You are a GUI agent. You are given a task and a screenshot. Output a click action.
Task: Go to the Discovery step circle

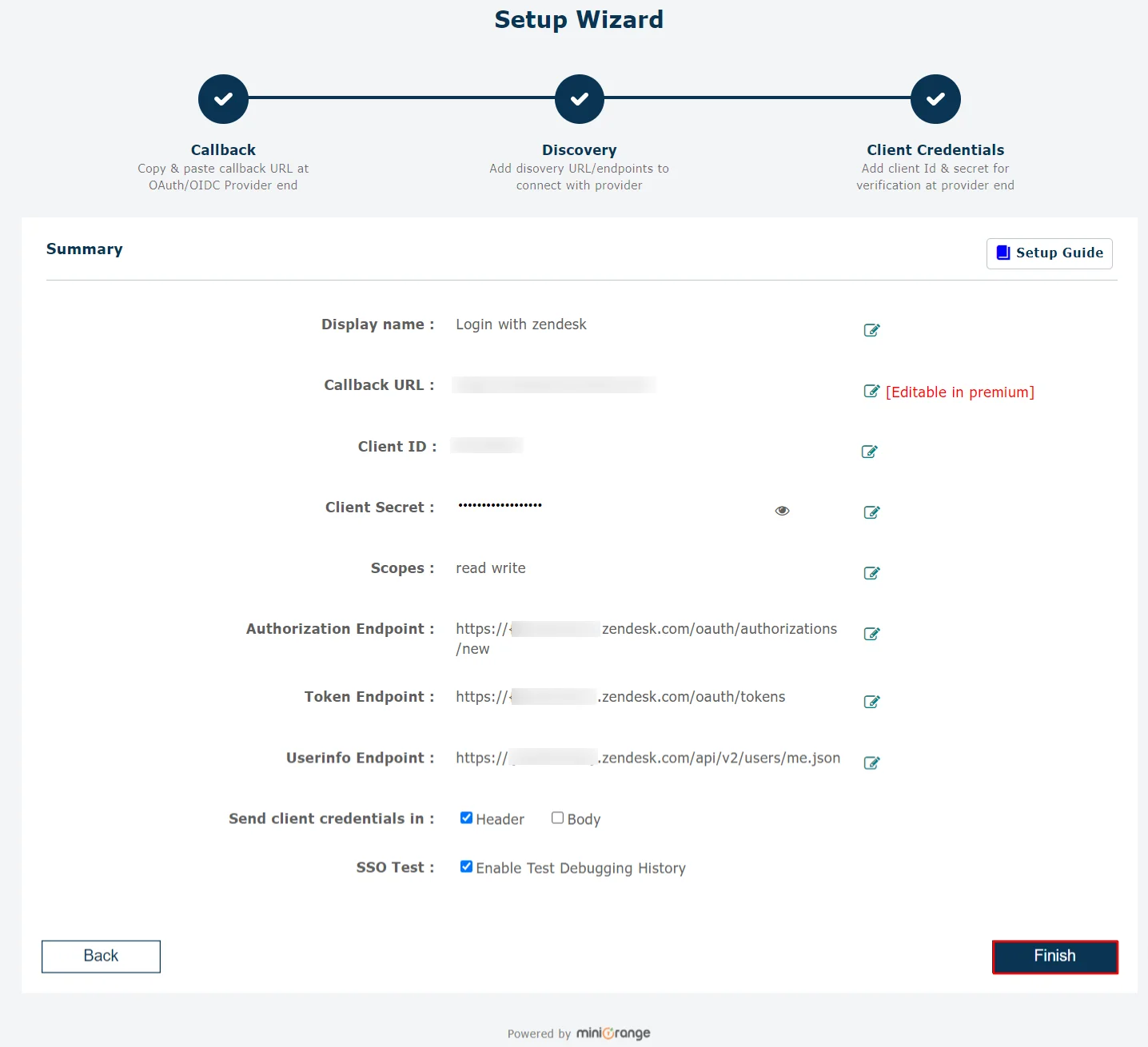[x=579, y=99]
